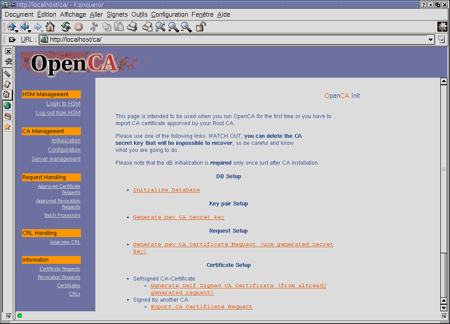
Task: Open the Initialization link
Action: coord(66,140)
